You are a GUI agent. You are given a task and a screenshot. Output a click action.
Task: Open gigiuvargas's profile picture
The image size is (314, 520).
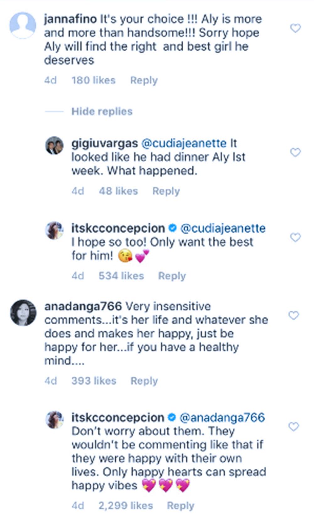click(55, 145)
